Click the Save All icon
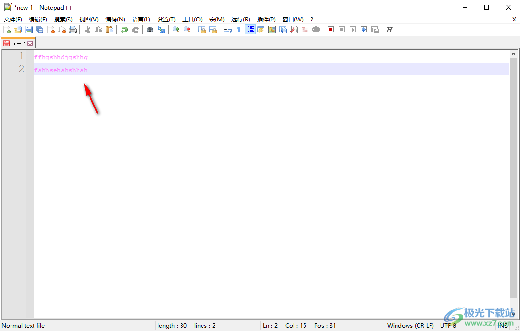Image resolution: width=520 pixels, height=331 pixels. click(x=39, y=29)
